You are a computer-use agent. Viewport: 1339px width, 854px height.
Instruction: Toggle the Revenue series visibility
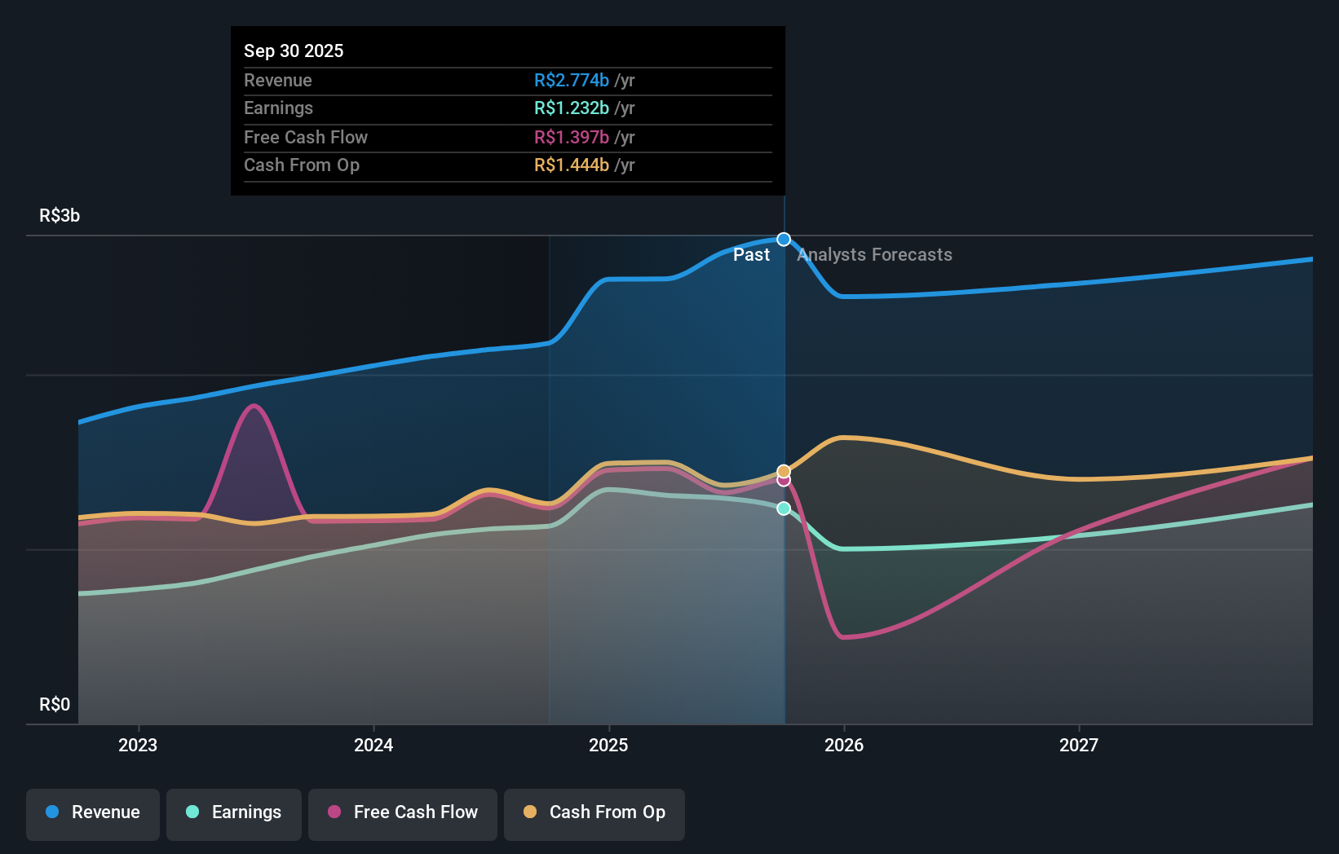[x=92, y=813]
